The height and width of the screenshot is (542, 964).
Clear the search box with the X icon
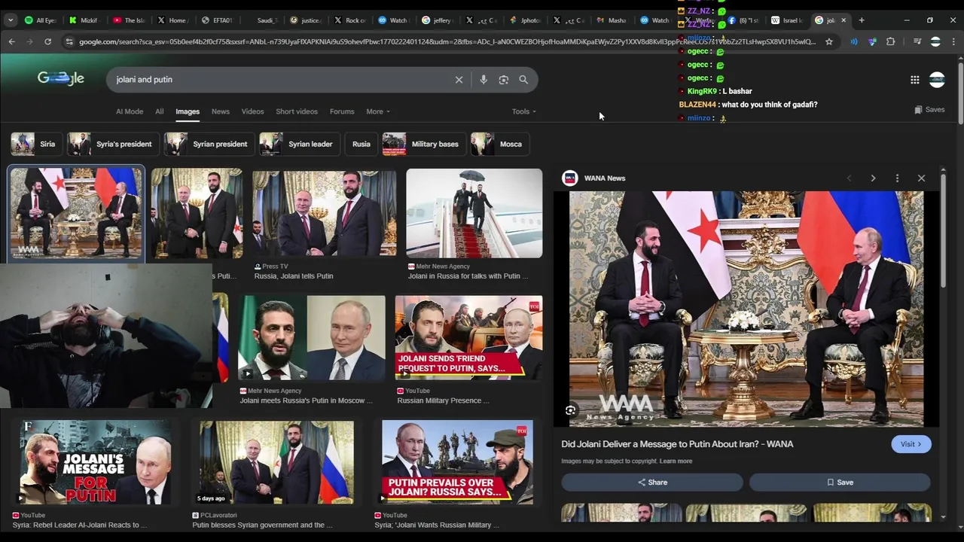click(459, 80)
